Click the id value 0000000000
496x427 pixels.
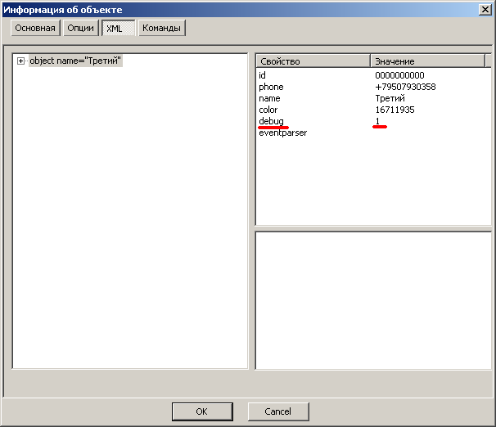point(399,75)
